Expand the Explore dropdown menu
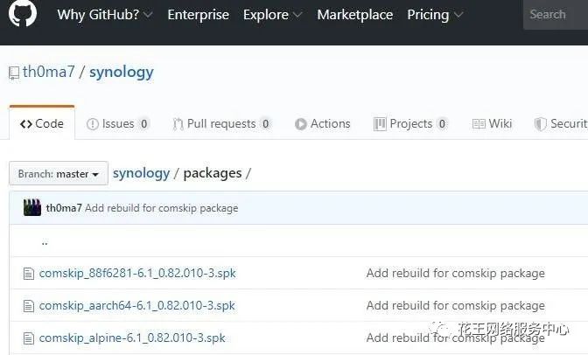The height and width of the screenshot is (355, 588). pyautogui.click(x=273, y=15)
